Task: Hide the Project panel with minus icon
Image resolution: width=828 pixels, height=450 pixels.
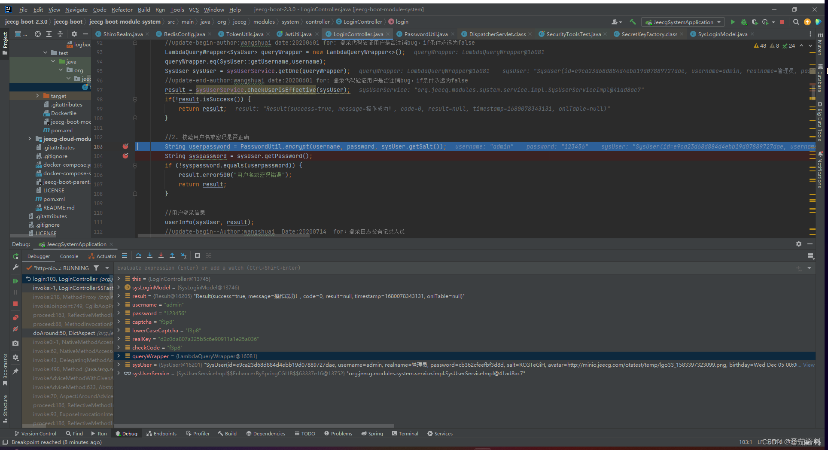Action: [x=85, y=34]
